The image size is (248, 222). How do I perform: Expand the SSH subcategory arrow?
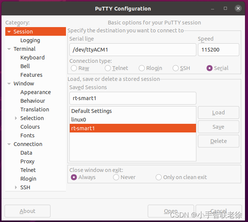[x=16, y=187]
